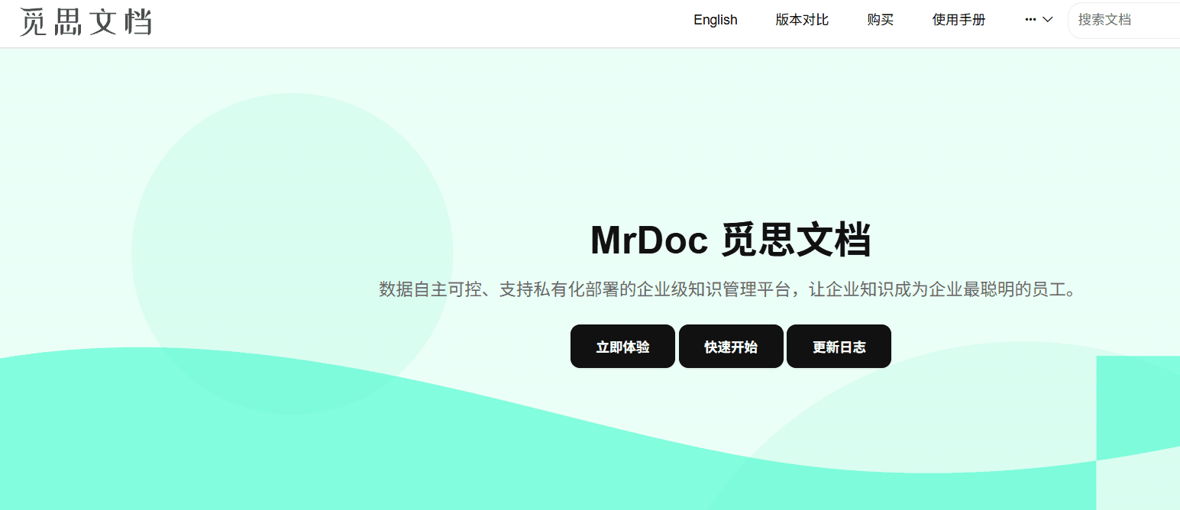Open the 更新日志 changelog button
The width and height of the screenshot is (1180, 510).
[839, 347]
